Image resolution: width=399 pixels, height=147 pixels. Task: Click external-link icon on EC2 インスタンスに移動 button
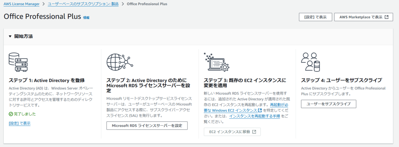(x=254, y=132)
